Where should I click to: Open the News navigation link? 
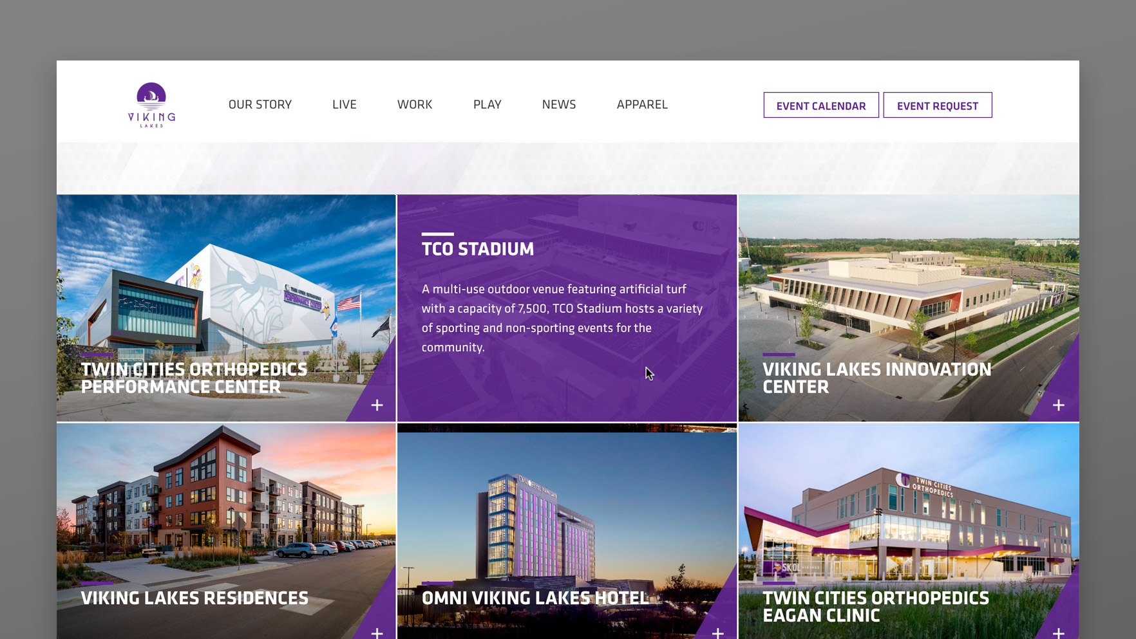coord(559,104)
